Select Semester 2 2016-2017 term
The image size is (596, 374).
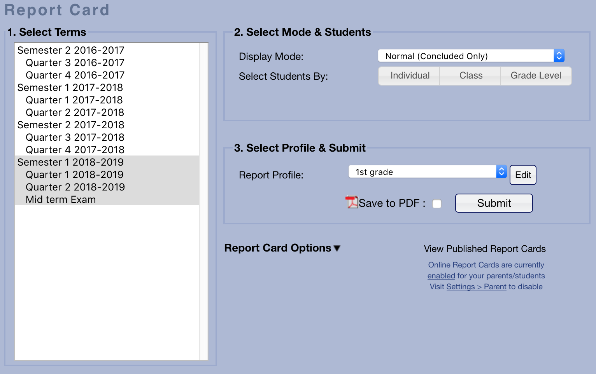click(x=71, y=51)
